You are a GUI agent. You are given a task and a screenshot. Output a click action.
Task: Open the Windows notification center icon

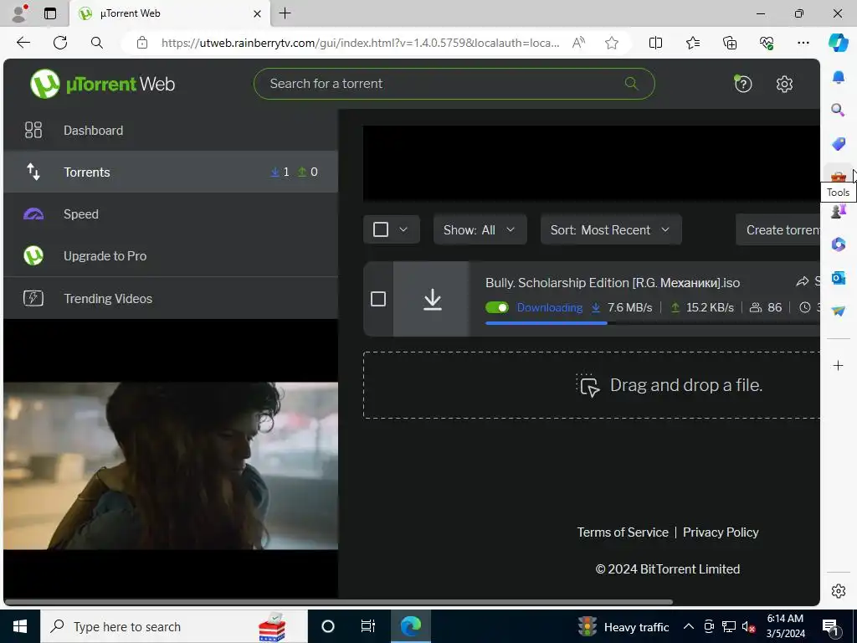[829, 626]
